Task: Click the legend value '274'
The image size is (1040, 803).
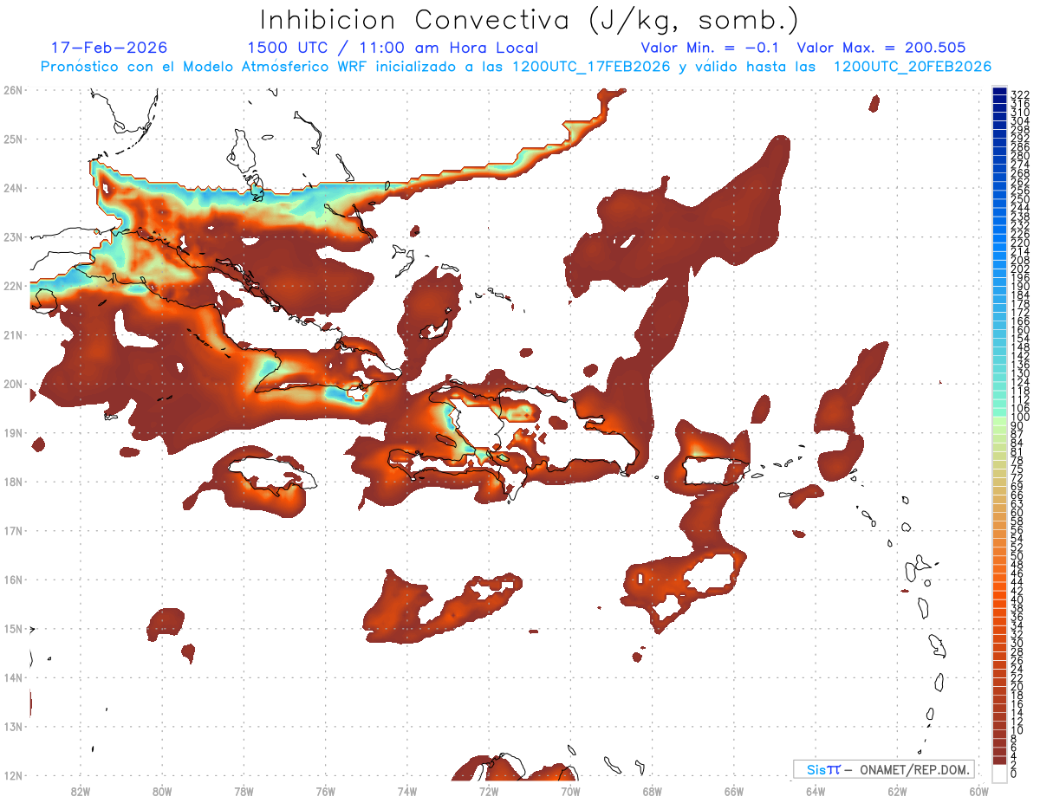Action: (x=1020, y=164)
